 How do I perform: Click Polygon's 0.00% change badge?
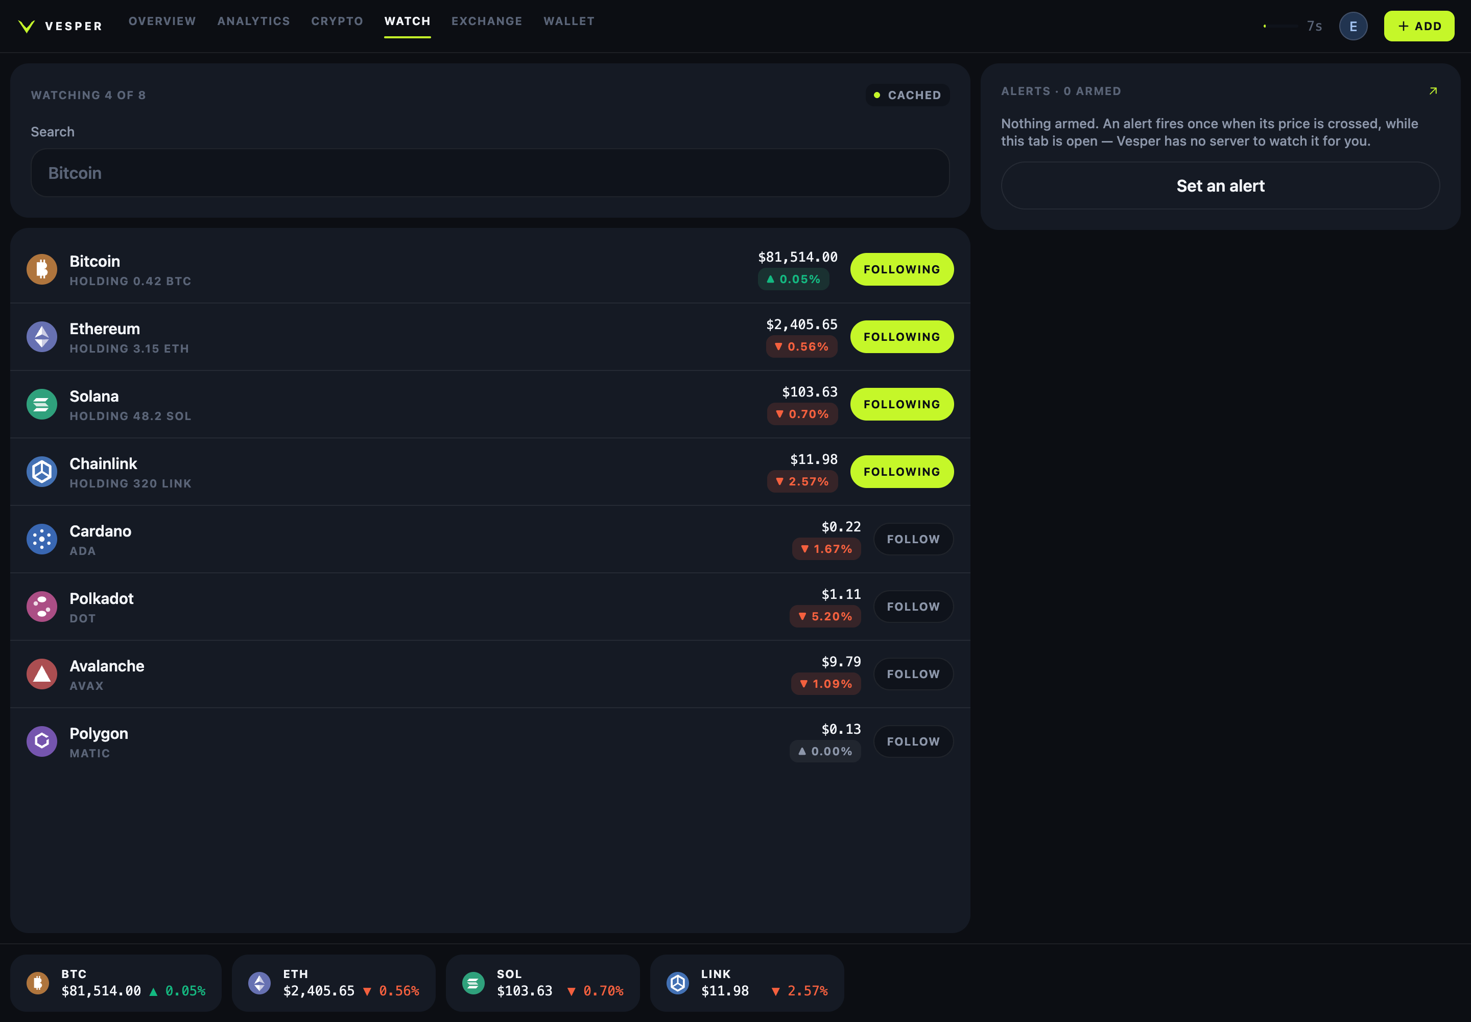(x=825, y=752)
